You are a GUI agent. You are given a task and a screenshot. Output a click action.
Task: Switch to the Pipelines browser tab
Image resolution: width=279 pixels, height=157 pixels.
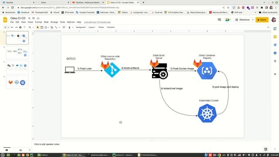click(x=88, y=3)
